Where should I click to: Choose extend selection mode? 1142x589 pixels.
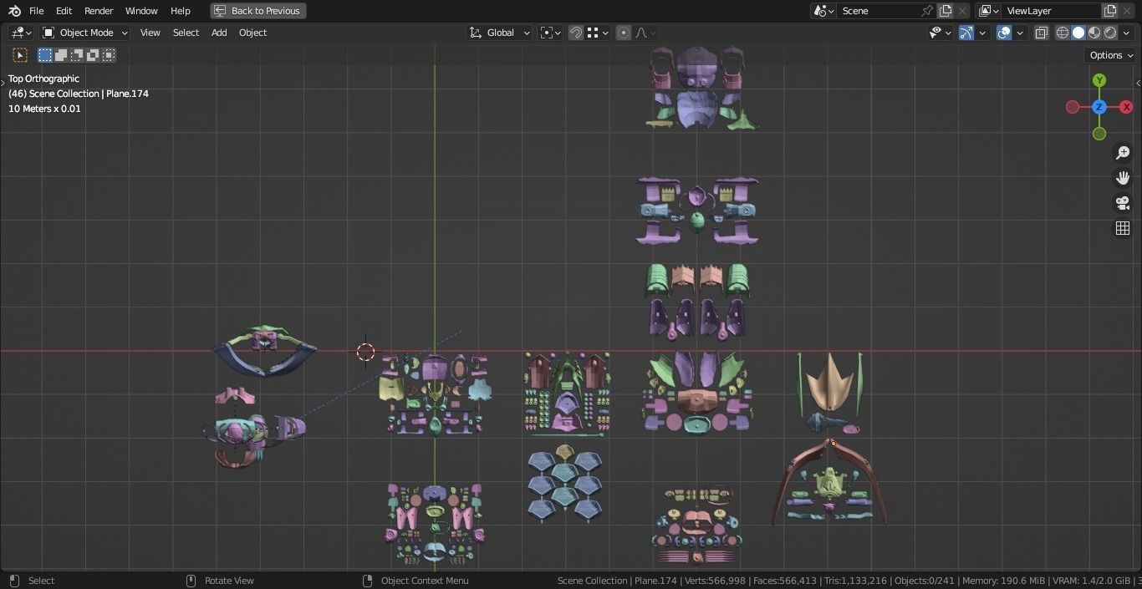[x=61, y=55]
